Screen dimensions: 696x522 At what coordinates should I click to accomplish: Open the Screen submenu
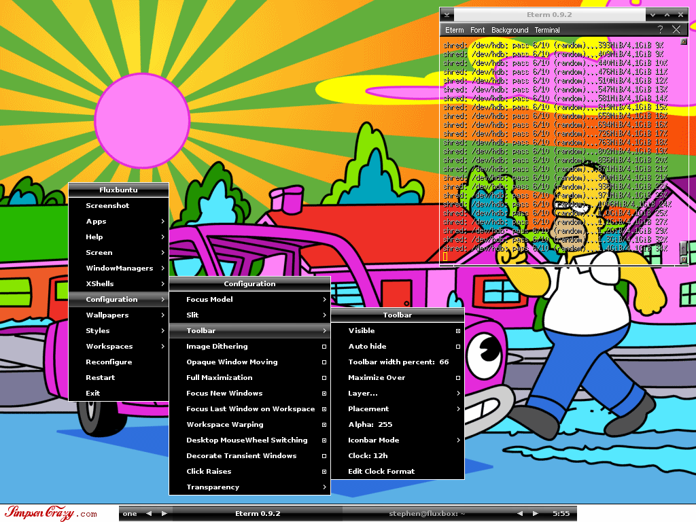point(118,252)
